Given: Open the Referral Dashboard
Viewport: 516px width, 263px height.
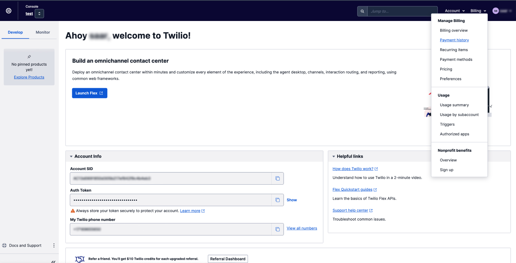Looking at the screenshot, I should (228, 259).
